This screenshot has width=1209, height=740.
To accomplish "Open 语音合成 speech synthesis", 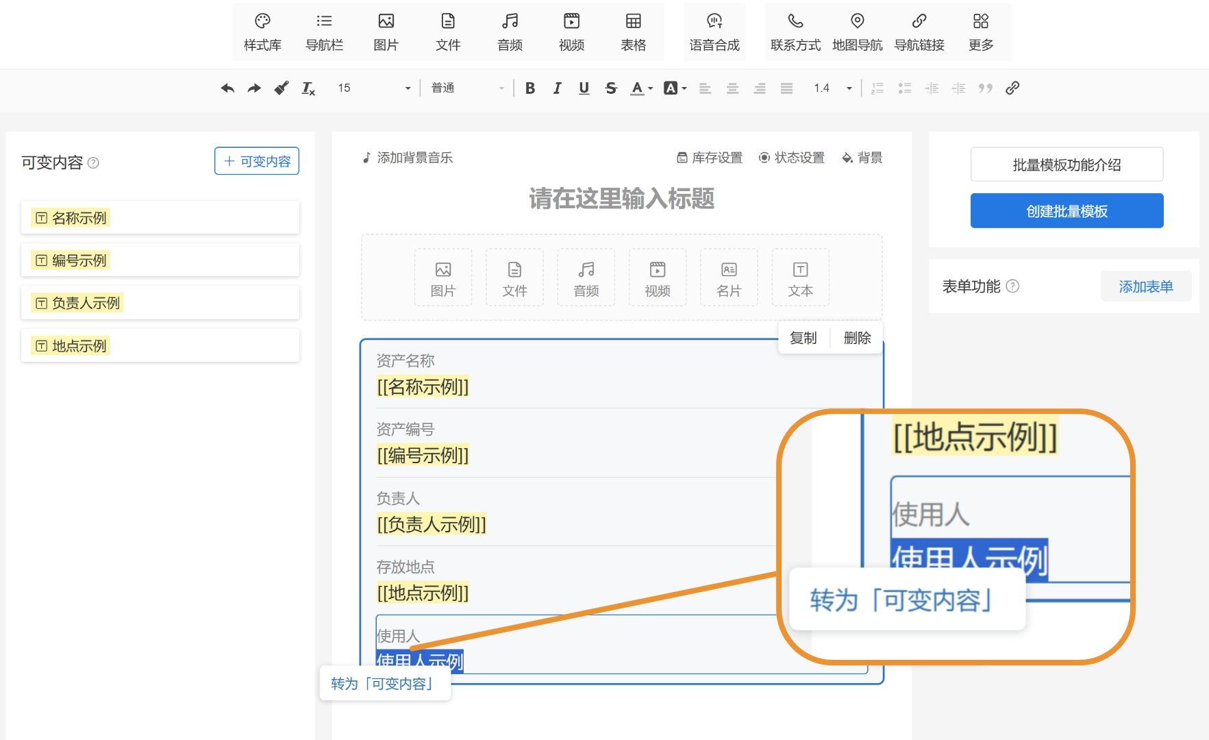I will [x=714, y=32].
